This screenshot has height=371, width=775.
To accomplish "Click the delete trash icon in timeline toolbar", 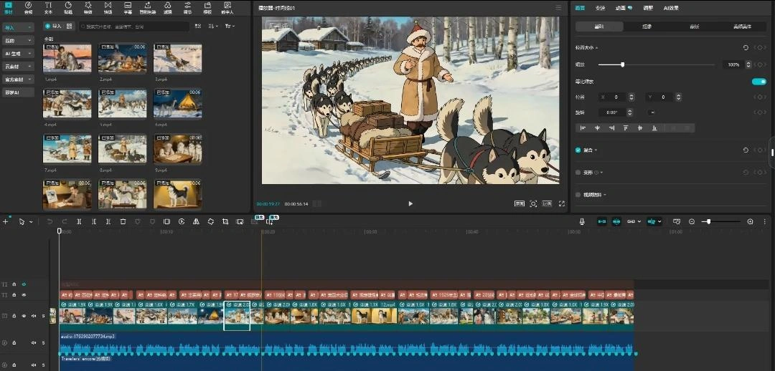I will click(123, 222).
